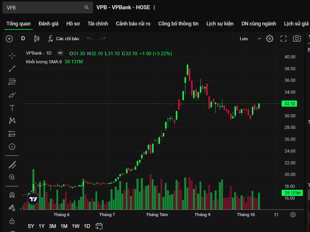Open the brush drawing tool
The height and width of the screenshot is (232, 310).
point(12,95)
